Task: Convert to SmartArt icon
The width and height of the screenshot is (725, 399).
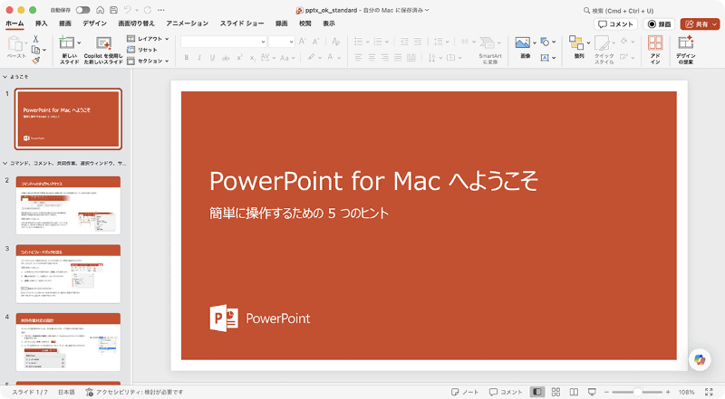Action: point(487,43)
